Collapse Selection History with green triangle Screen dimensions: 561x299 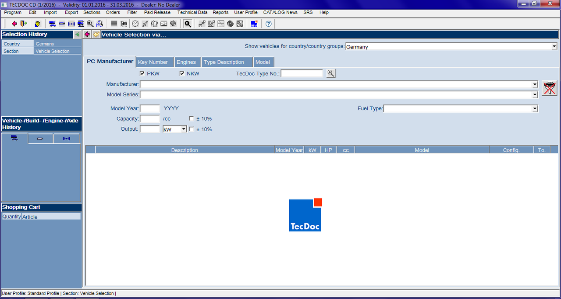click(x=77, y=34)
